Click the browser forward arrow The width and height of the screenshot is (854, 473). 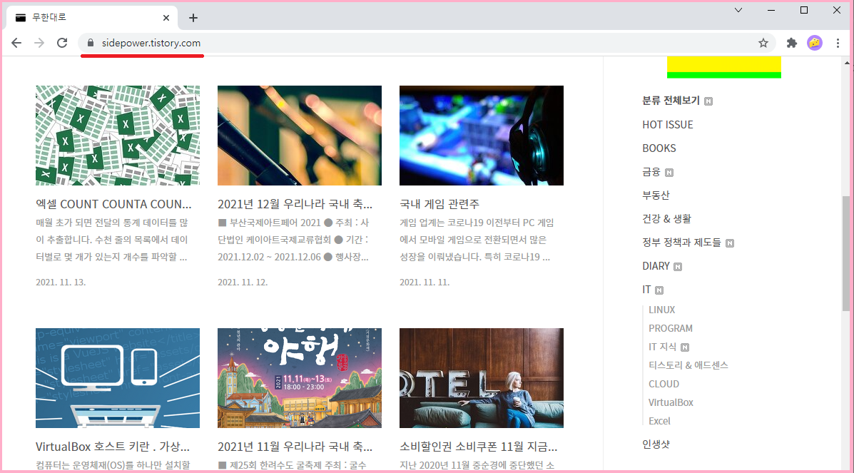(39, 43)
